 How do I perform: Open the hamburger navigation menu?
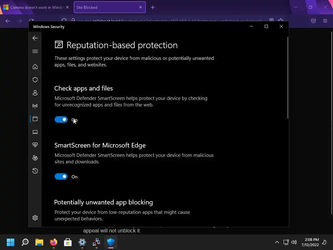click(35, 51)
